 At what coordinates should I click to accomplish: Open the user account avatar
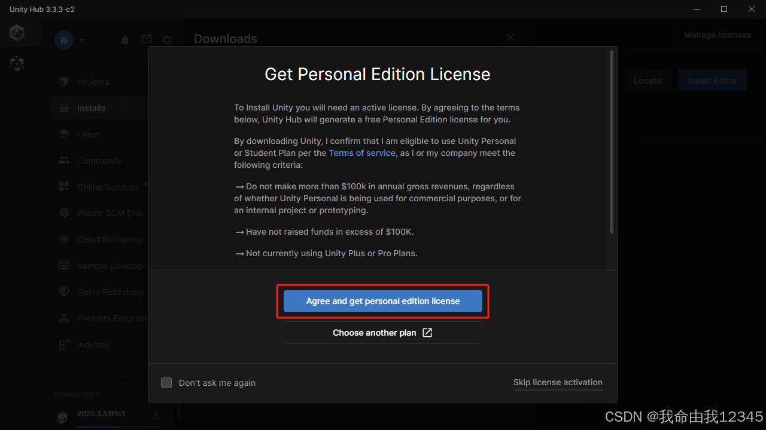click(x=64, y=40)
